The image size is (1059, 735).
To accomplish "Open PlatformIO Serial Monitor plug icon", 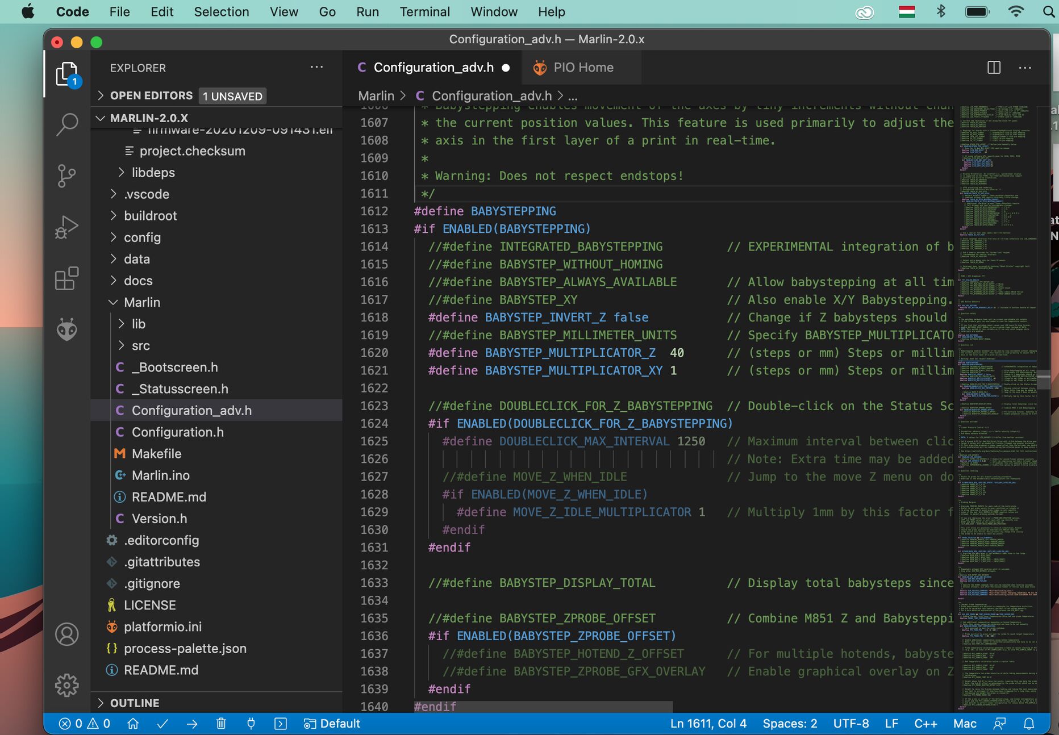I will pyautogui.click(x=251, y=724).
